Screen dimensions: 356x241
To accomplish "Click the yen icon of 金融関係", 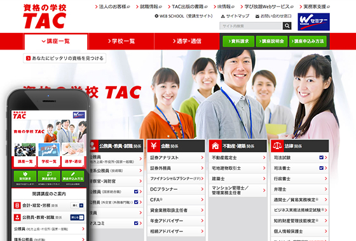I will pos(153,146).
